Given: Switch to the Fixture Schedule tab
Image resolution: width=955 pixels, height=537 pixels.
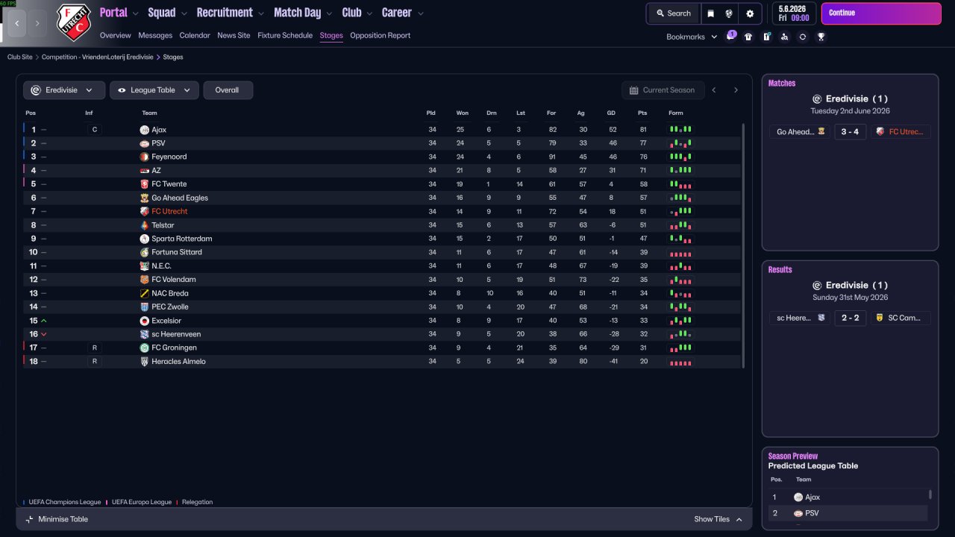Looking at the screenshot, I should 285,35.
